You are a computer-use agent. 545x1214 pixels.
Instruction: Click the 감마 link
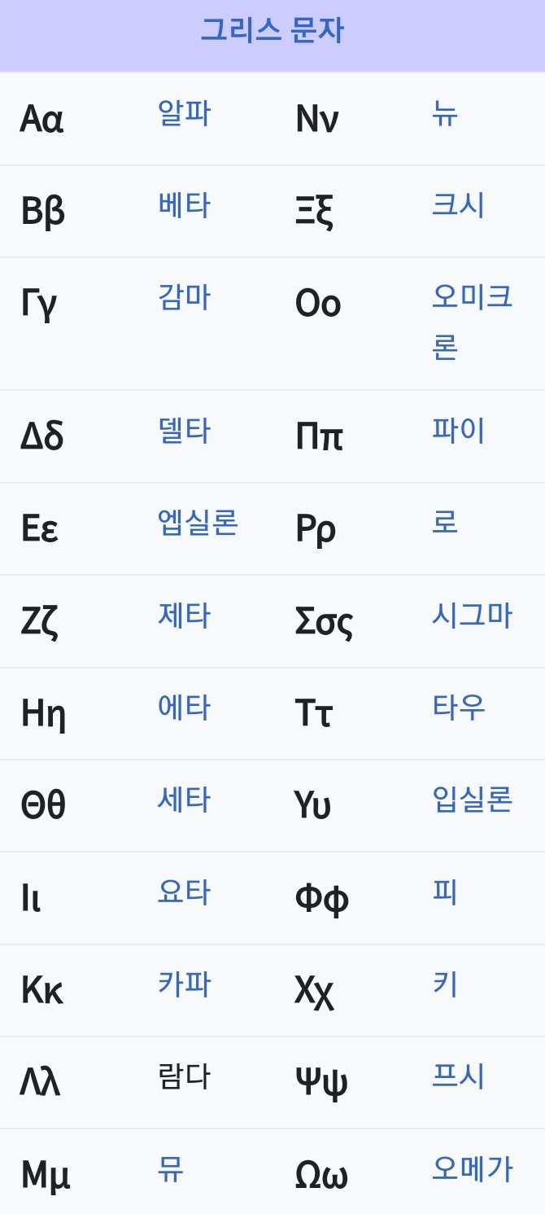(x=185, y=297)
